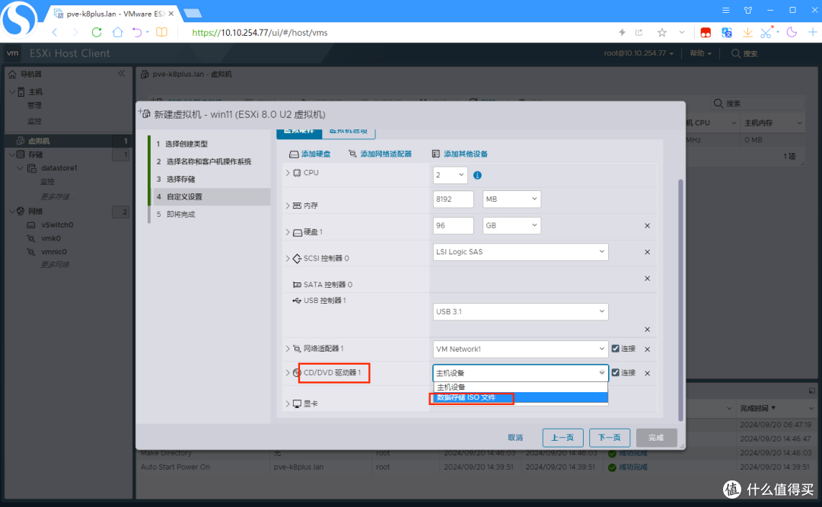Click the add hard disk link

click(x=310, y=154)
